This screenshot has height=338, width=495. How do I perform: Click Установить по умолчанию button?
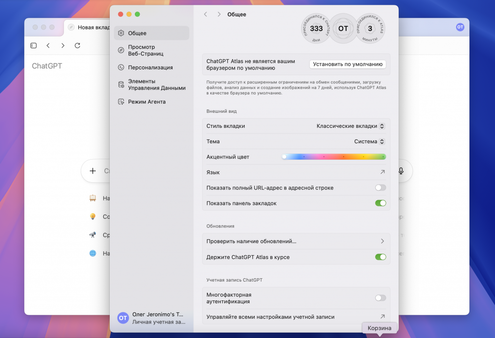pyautogui.click(x=348, y=64)
